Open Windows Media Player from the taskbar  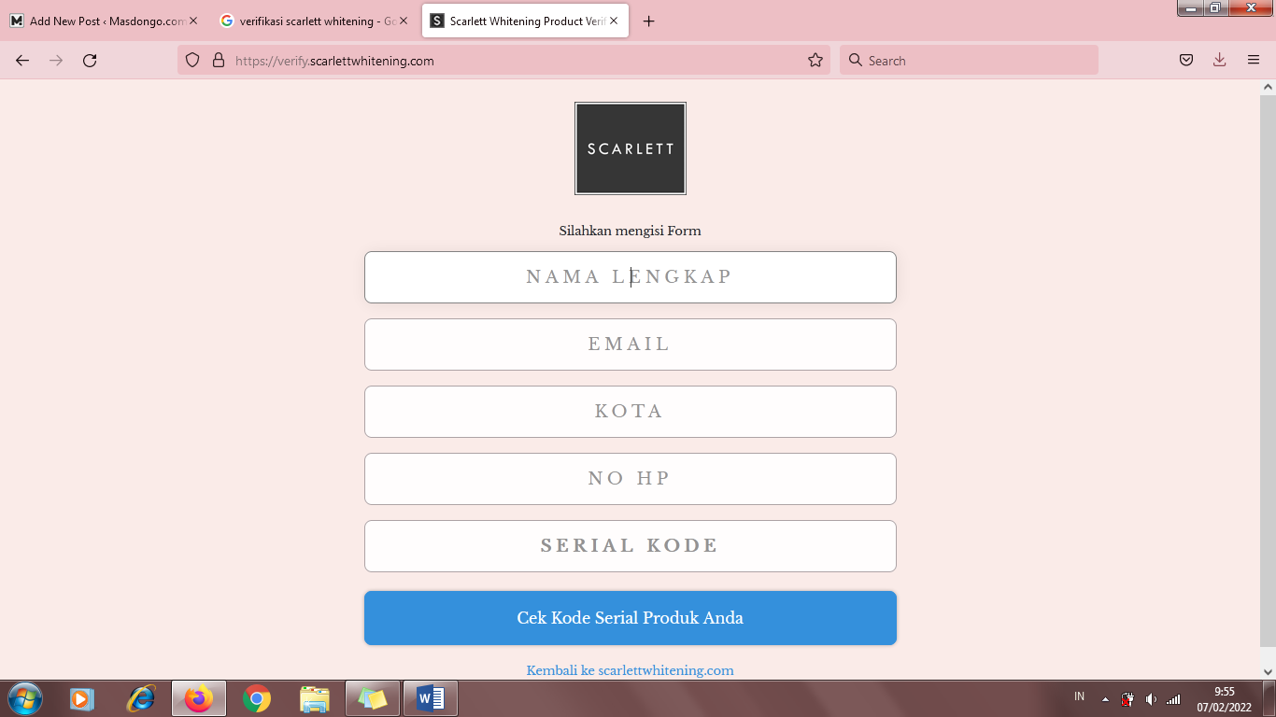[x=82, y=697]
